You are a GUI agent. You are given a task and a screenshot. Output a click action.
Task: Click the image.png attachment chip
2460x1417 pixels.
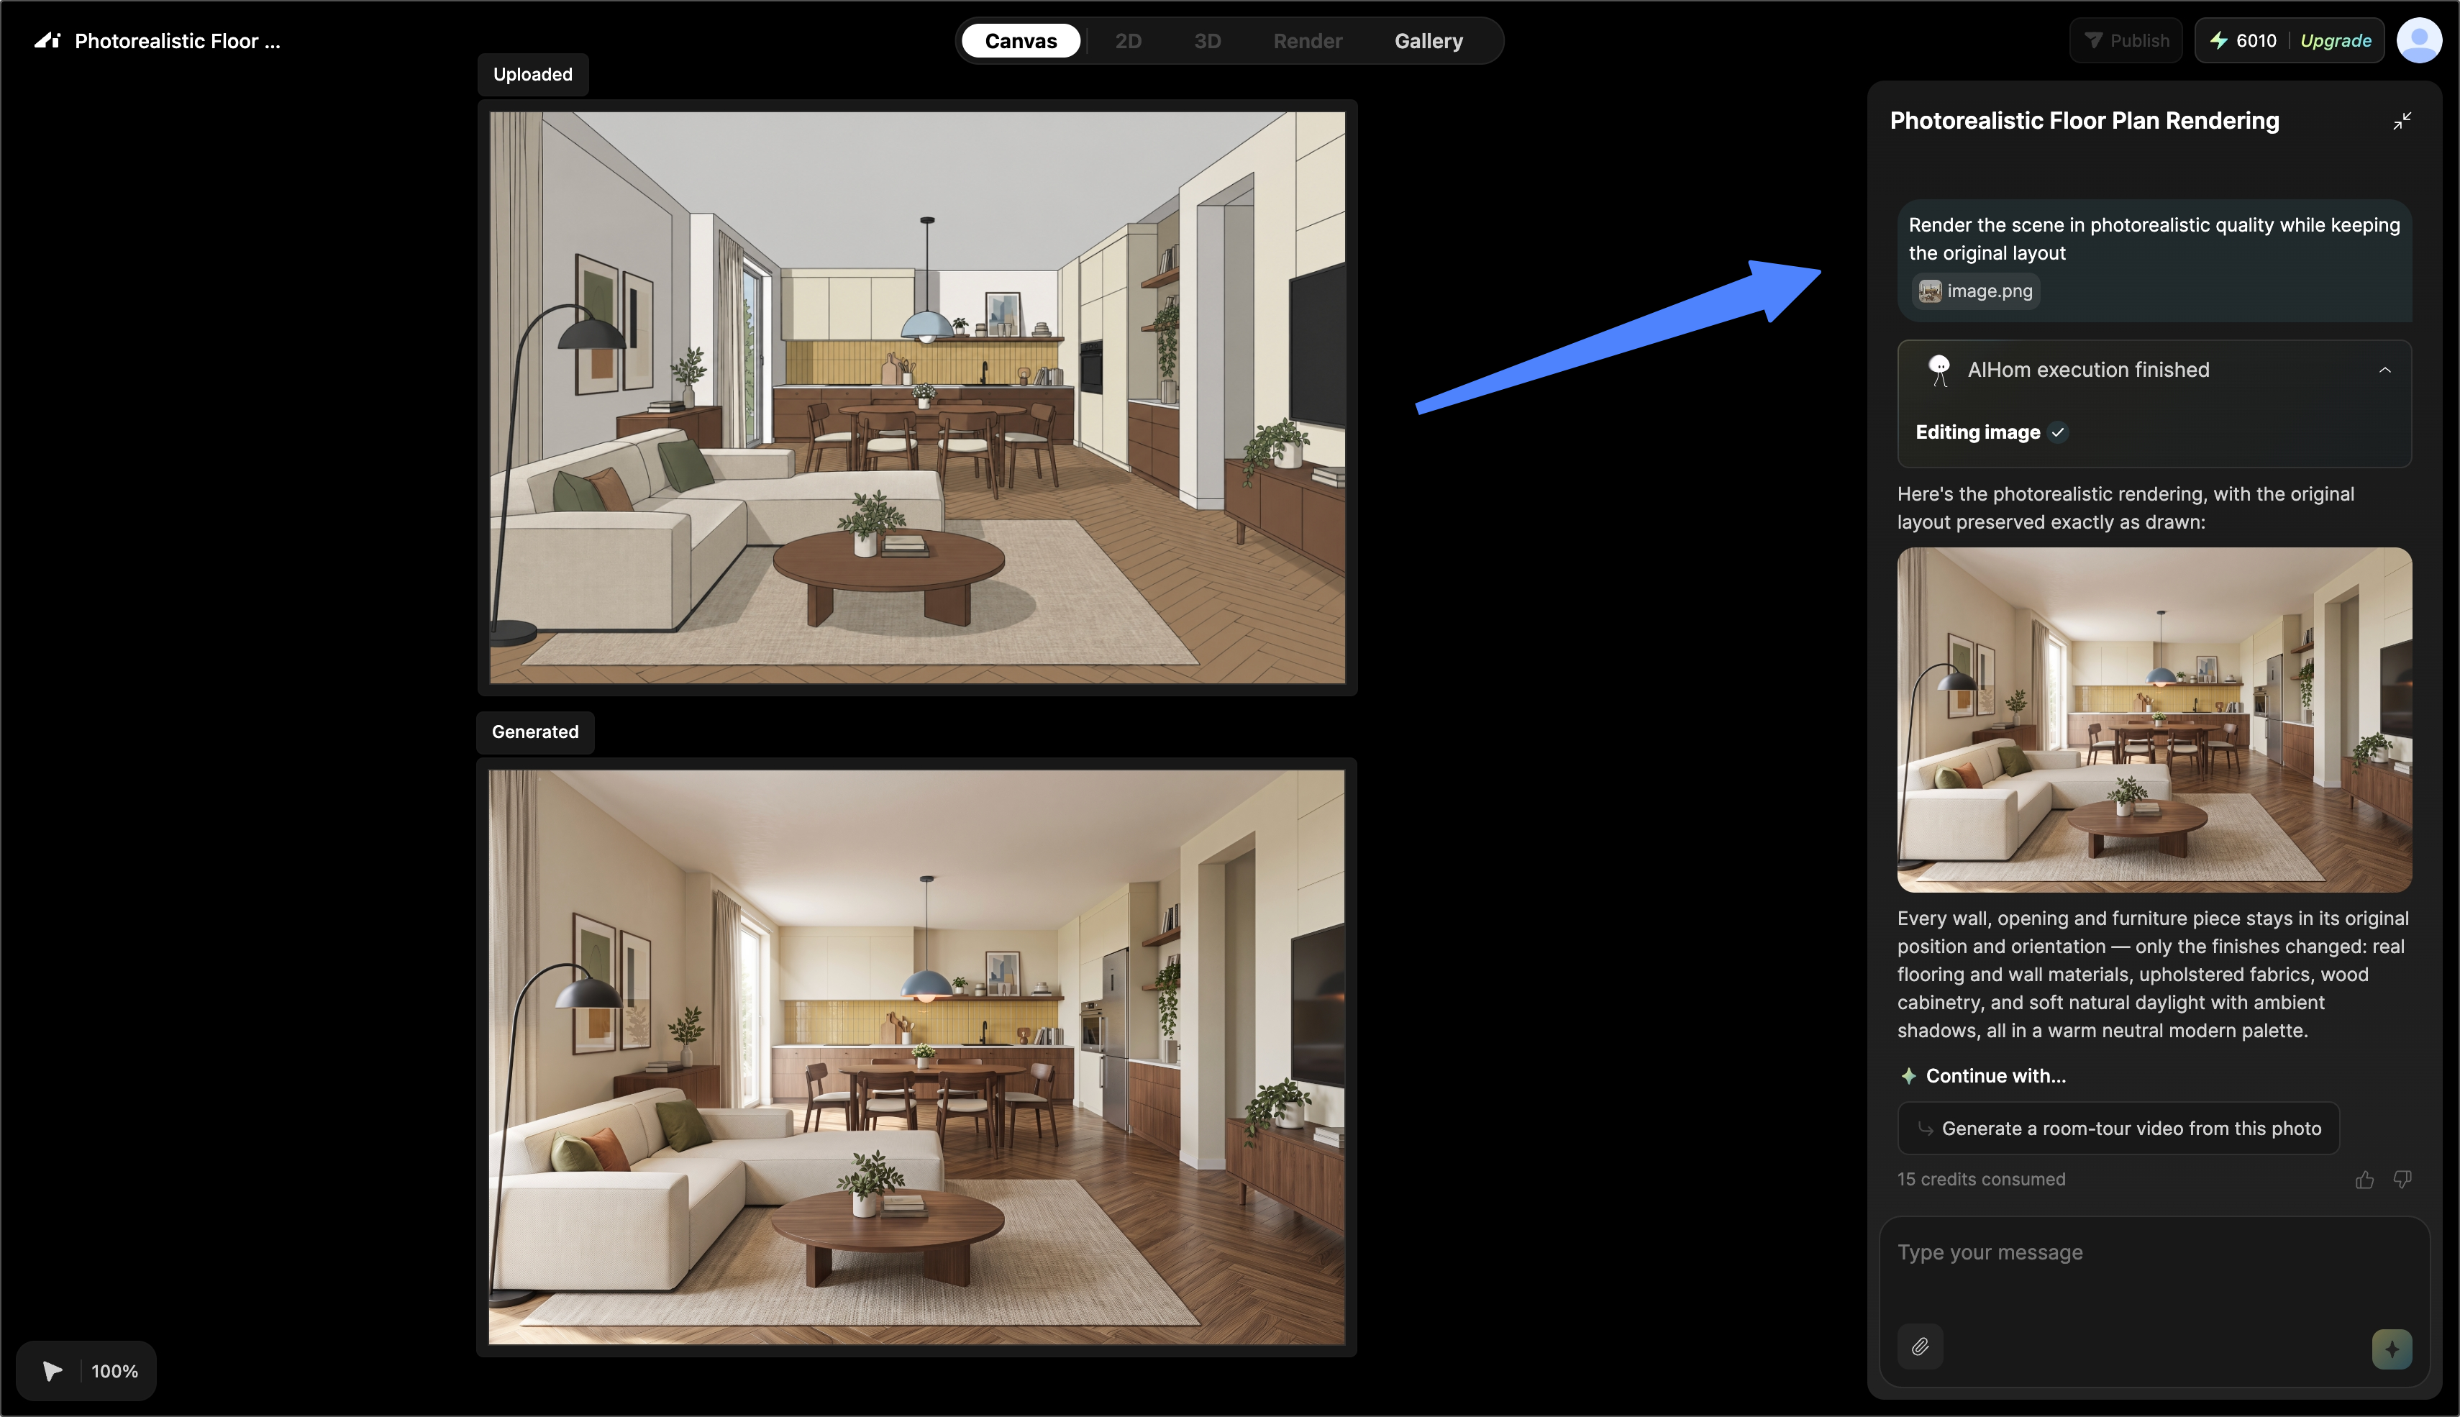pyautogui.click(x=1975, y=291)
